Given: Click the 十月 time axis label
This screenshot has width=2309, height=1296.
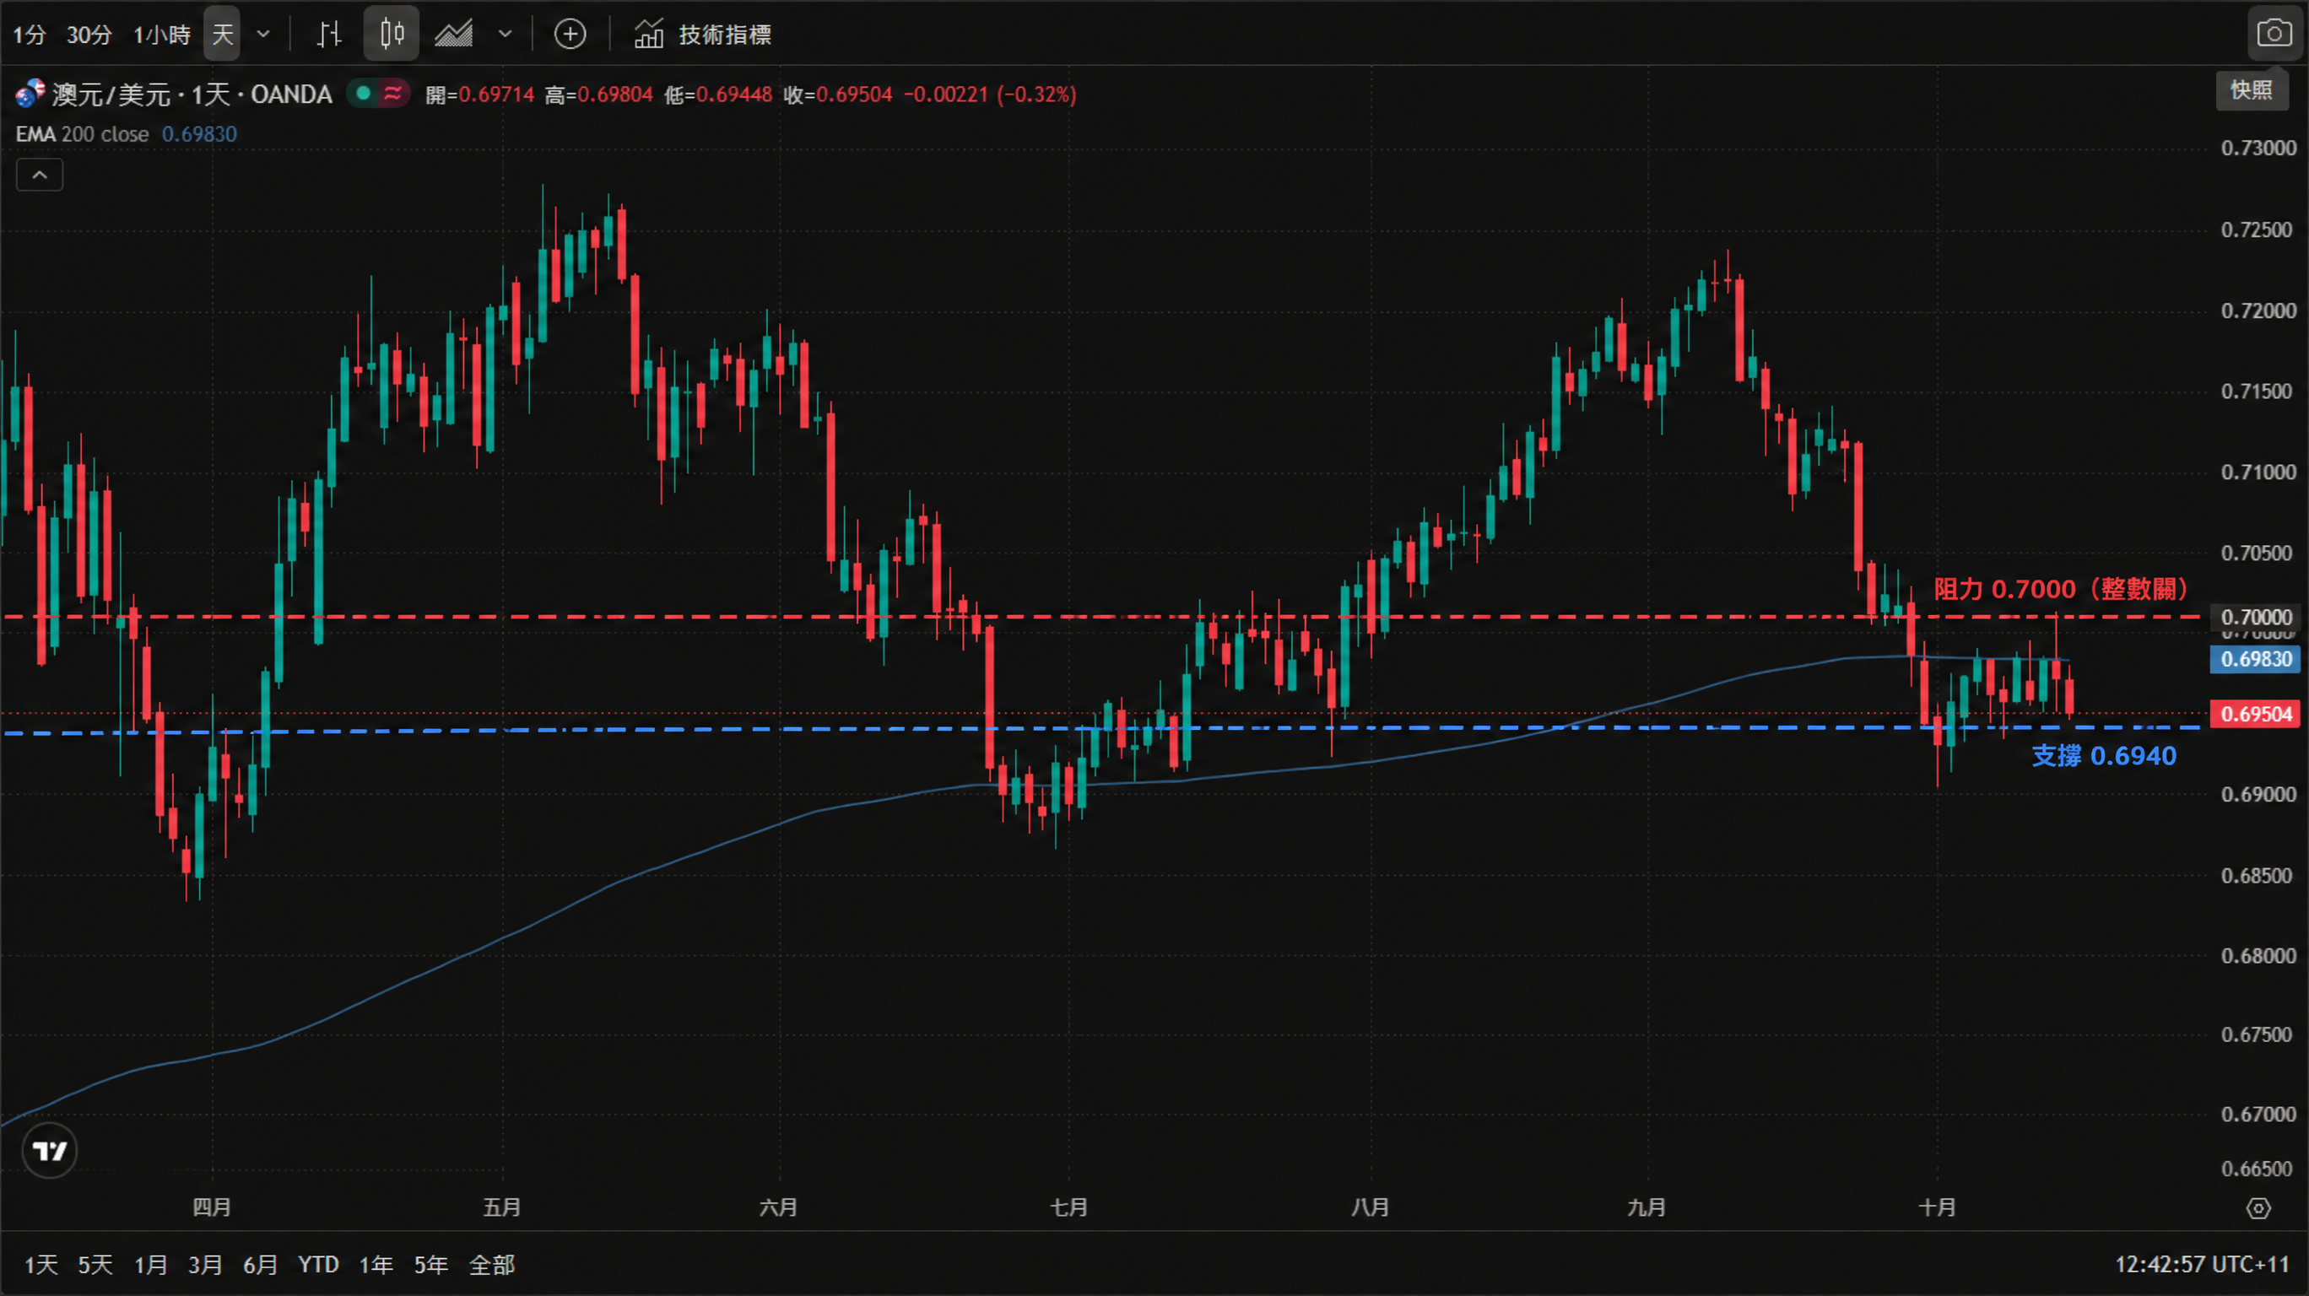Looking at the screenshot, I should click(x=1937, y=1208).
